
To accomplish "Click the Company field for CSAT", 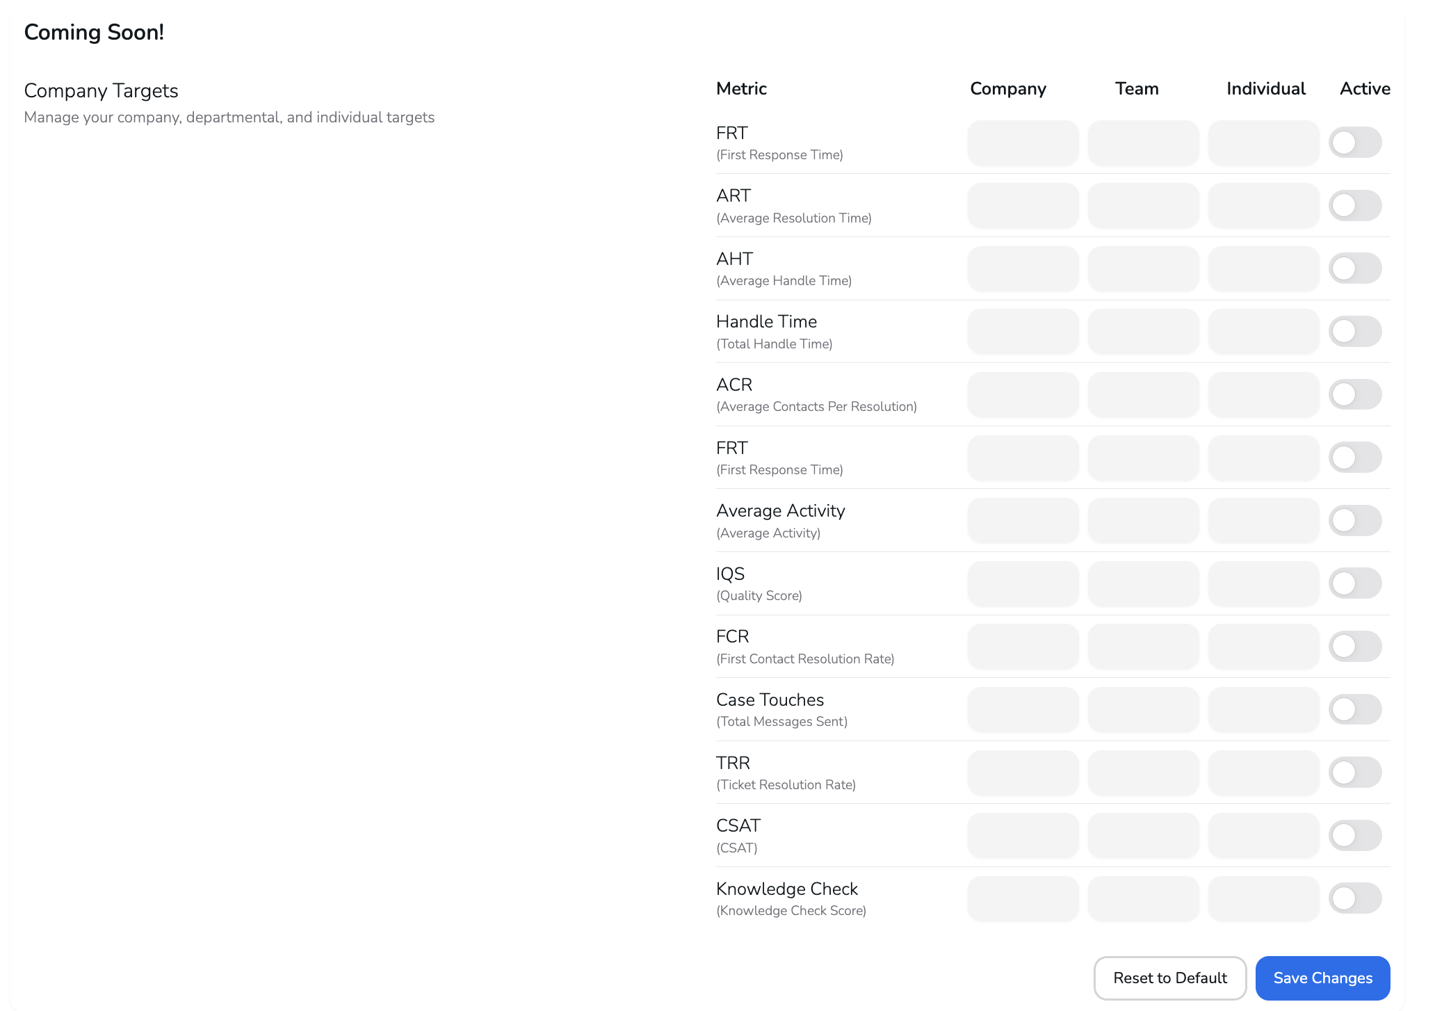I will click(x=1023, y=835).
